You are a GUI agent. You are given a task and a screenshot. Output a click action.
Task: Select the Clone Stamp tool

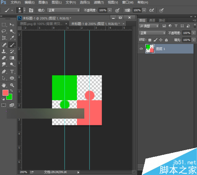pos(4,51)
